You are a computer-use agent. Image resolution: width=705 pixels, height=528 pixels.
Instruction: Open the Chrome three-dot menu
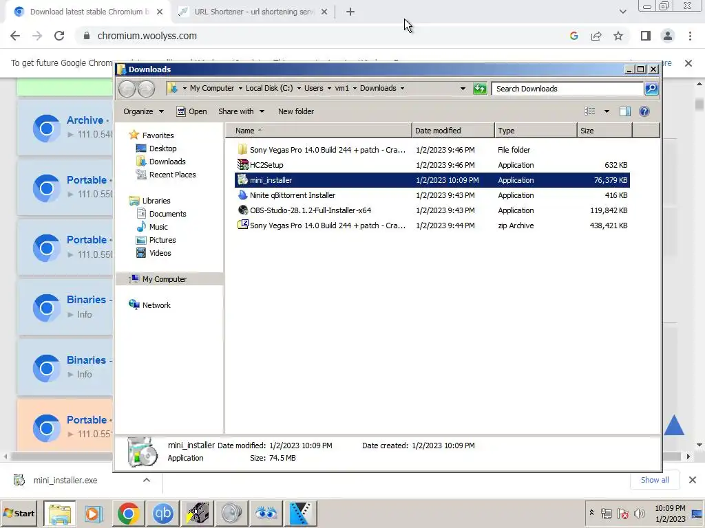(690, 36)
